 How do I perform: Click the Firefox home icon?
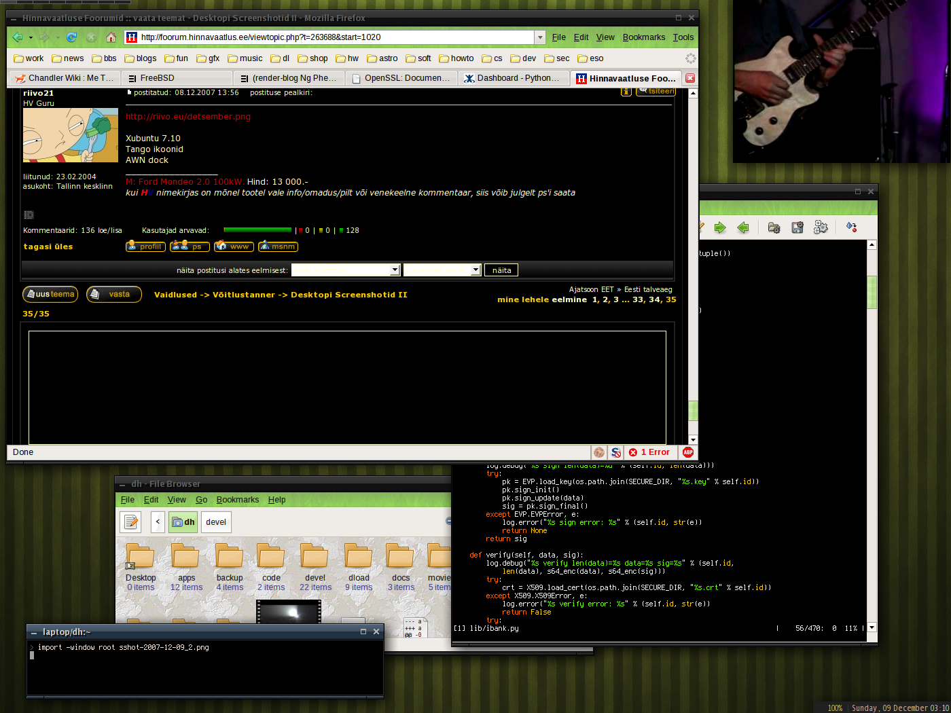[x=111, y=37]
